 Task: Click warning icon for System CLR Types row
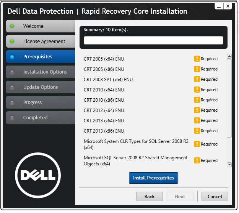197,144
